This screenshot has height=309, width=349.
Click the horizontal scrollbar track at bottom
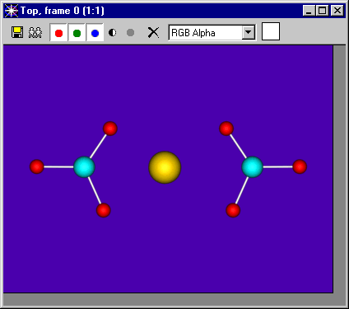(168, 299)
